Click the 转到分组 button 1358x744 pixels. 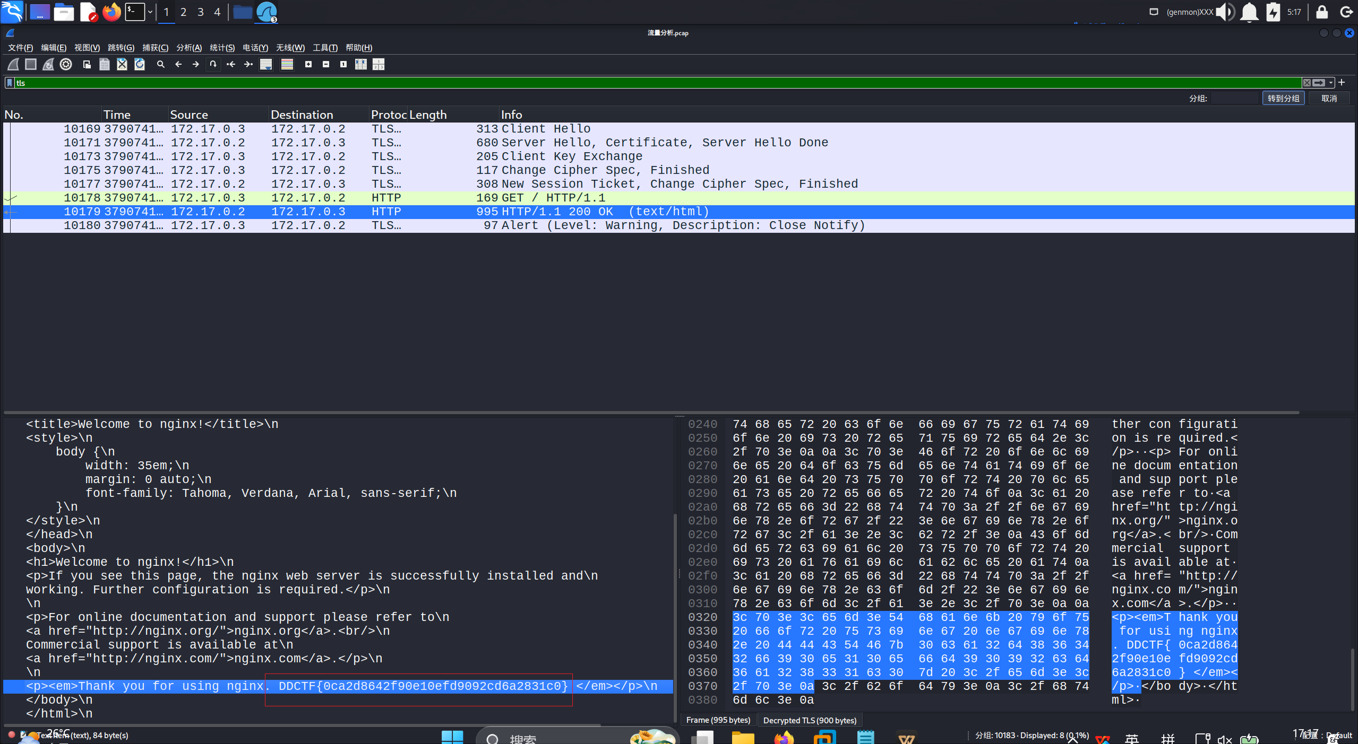tap(1284, 98)
